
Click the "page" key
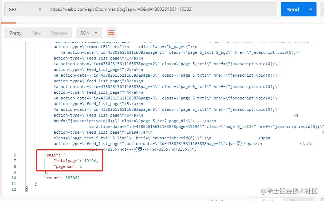point(51,155)
